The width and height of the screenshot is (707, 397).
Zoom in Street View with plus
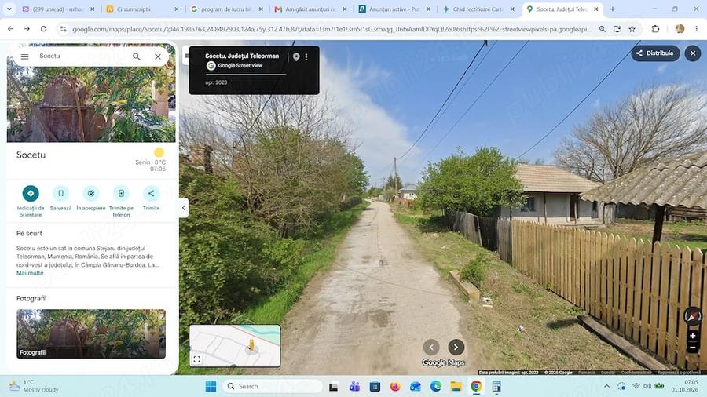pyautogui.click(x=693, y=336)
